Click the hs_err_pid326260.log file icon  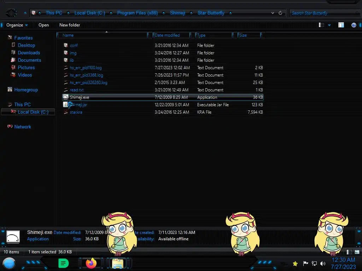66,83
